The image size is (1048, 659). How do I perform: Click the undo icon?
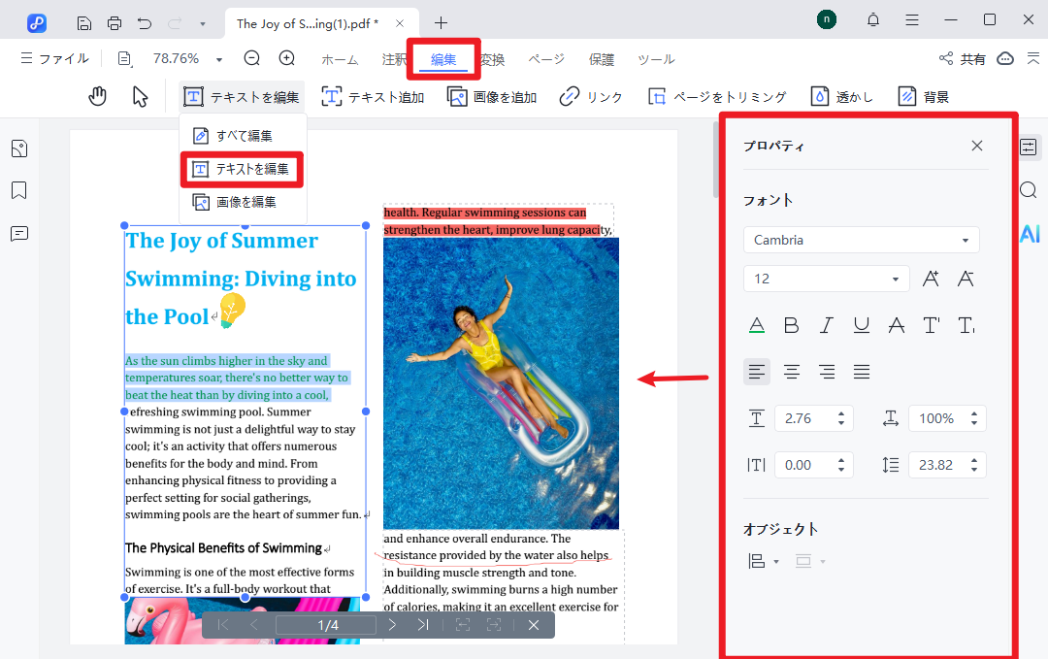(x=144, y=21)
